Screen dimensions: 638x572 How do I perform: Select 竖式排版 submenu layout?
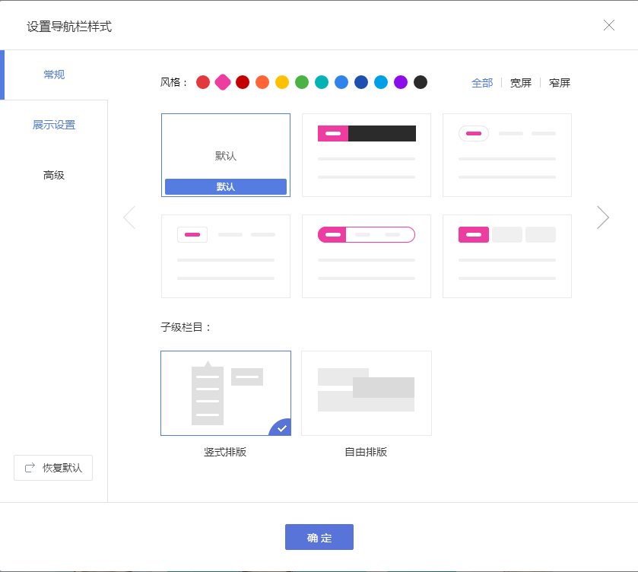(x=226, y=393)
